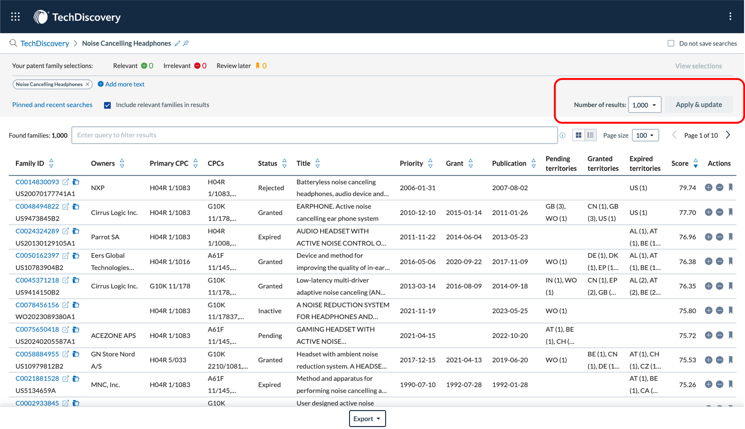
Task: Mark NXP family as relevant
Action: tap(708, 187)
